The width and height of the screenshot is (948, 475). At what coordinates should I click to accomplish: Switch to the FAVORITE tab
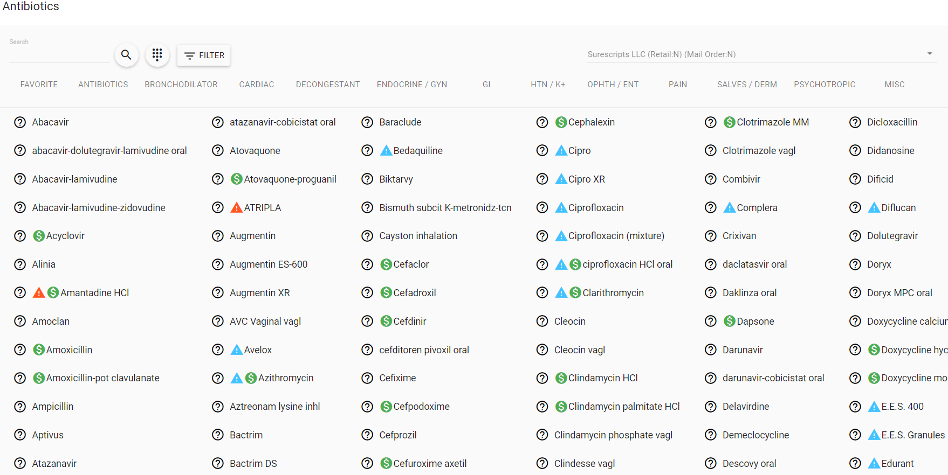click(x=39, y=85)
